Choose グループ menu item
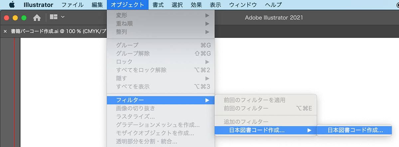The width and height of the screenshot is (399, 147). 161,45
